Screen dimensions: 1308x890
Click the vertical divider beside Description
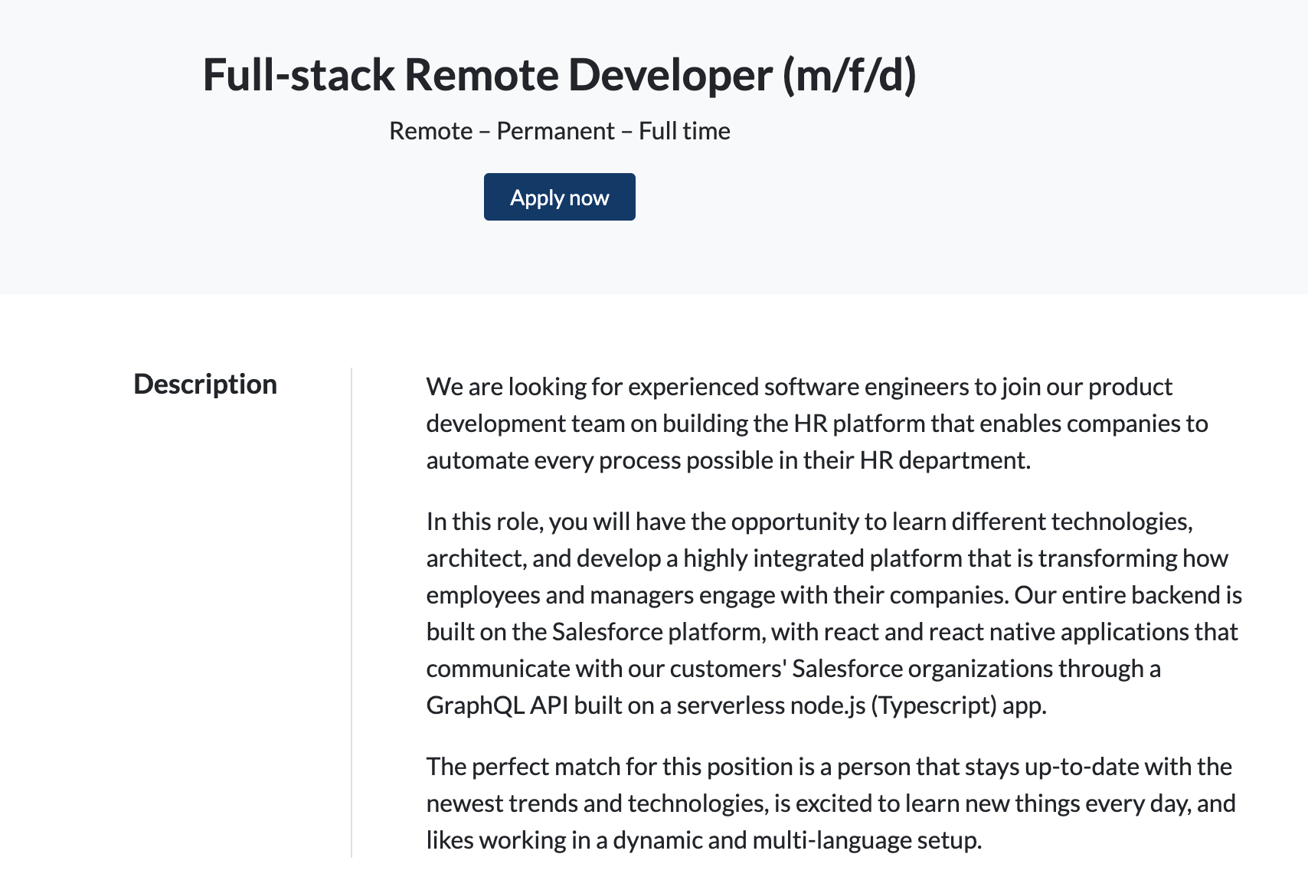tap(352, 613)
